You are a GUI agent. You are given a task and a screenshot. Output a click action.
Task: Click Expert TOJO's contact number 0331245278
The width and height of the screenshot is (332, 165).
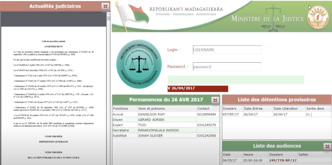pos(207,125)
